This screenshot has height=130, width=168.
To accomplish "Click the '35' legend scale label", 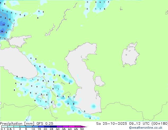I will pyautogui.click(x=64, y=129).
